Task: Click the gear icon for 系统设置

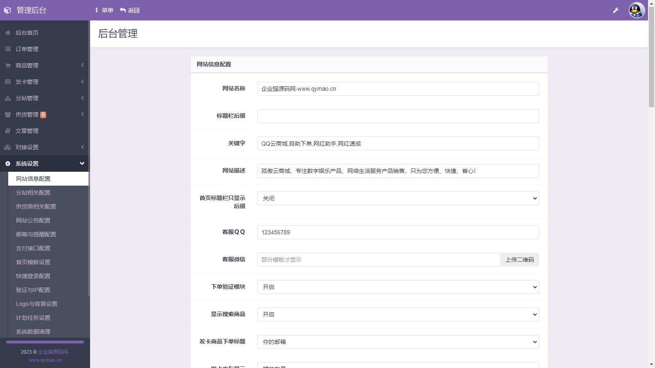Action: pyautogui.click(x=8, y=164)
